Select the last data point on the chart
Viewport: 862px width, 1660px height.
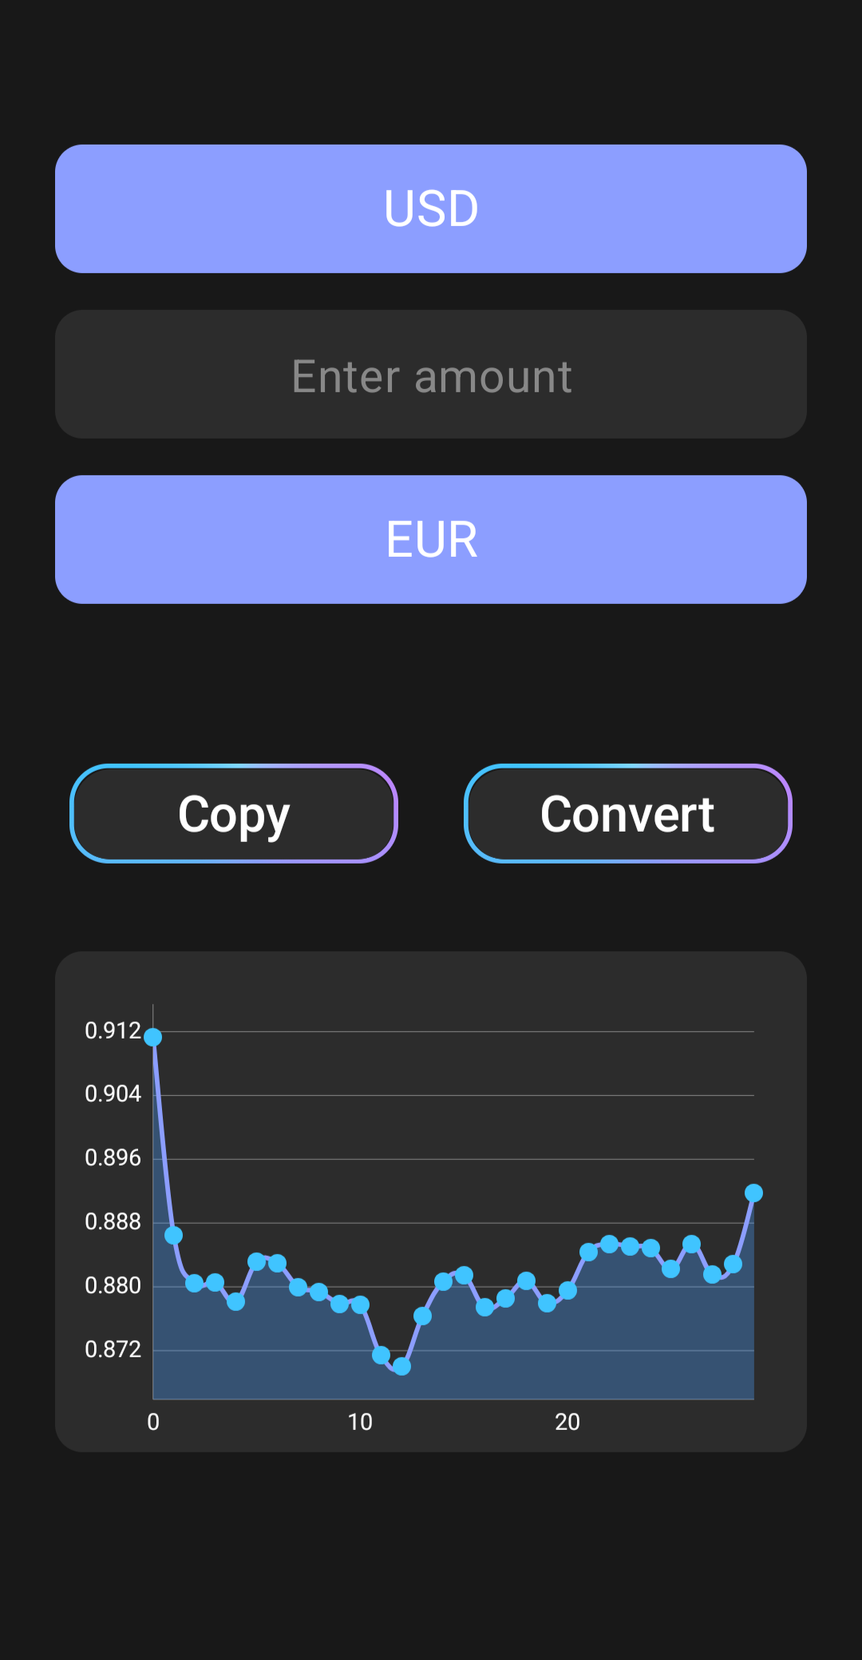[x=753, y=1193]
